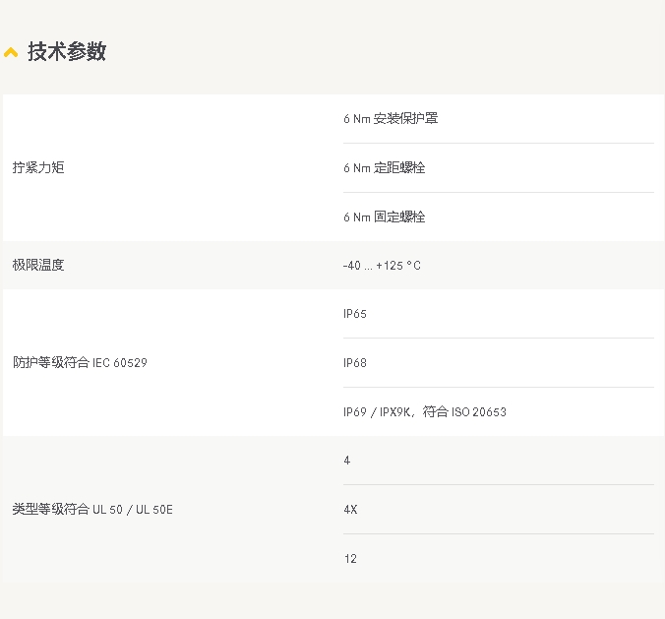Image resolution: width=665 pixels, height=619 pixels.
Task: Click the single-digit type rating 4
Action: tap(347, 461)
